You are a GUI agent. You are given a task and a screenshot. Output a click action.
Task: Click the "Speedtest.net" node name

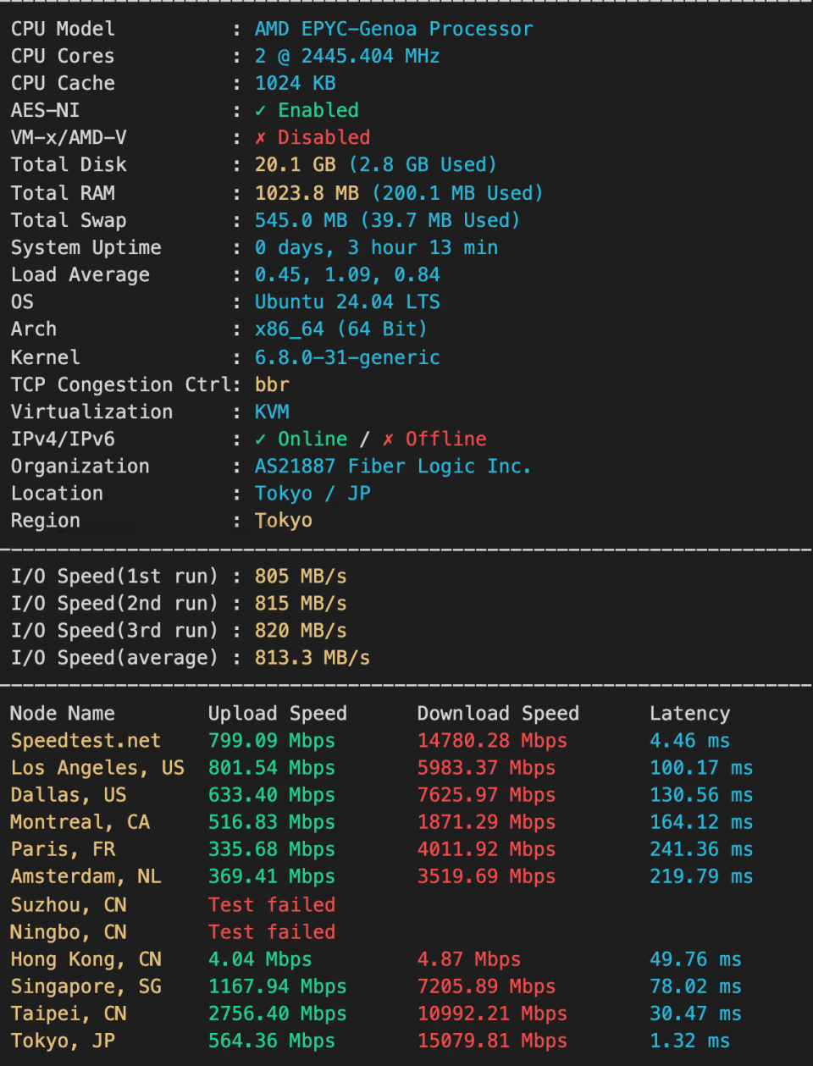[86, 740]
